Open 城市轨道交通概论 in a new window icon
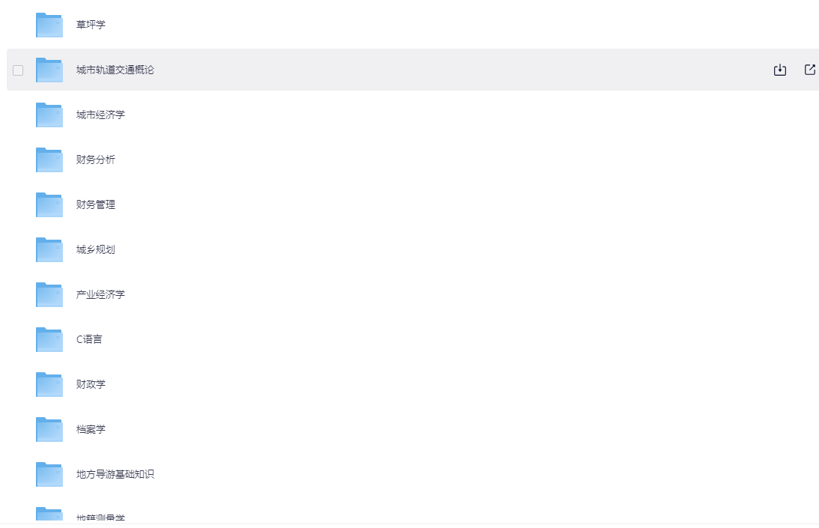The width and height of the screenshot is (819, 528). (x=809, y=70)
